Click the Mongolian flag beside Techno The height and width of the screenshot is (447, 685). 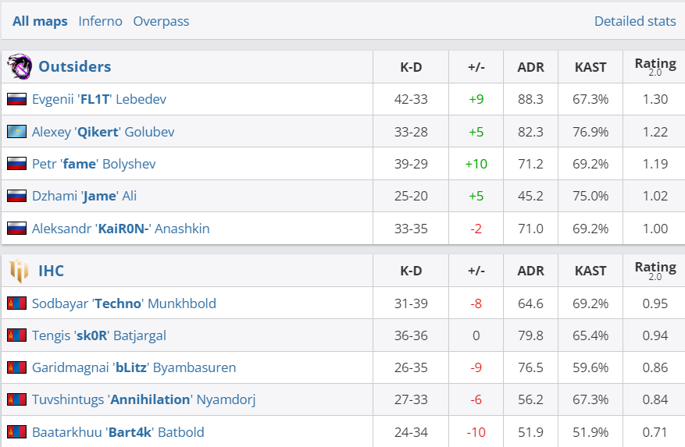16,303
